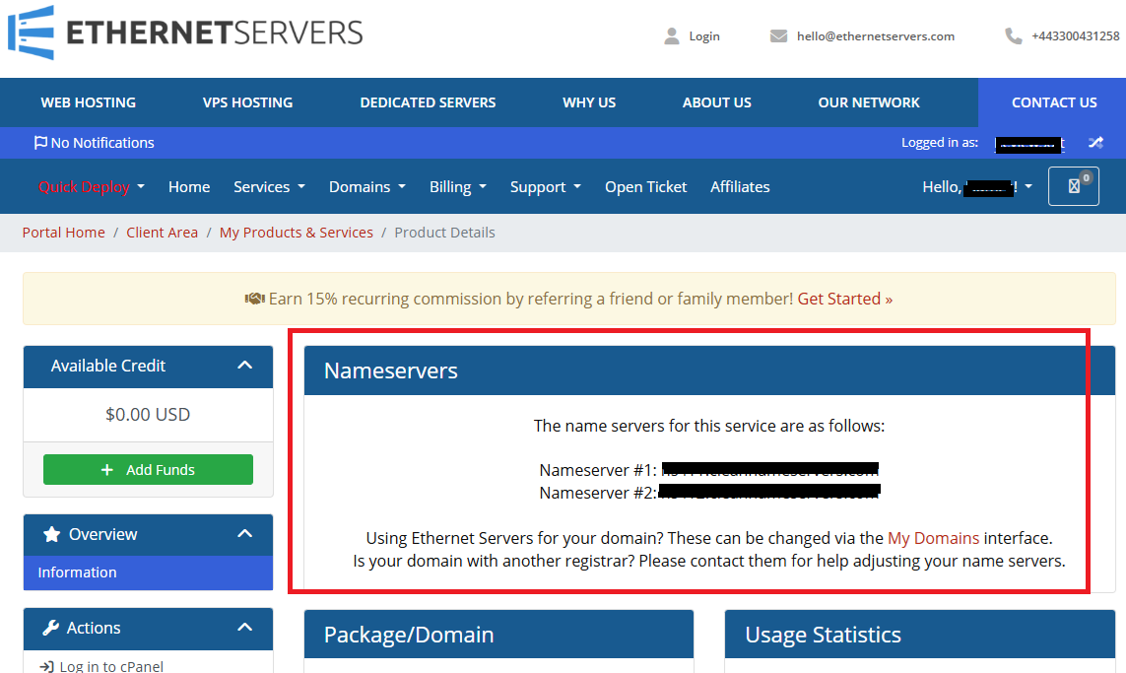Open the Support dropdown menu
The height and width of the screenshot is (673, 1126).
click(546, 187)
